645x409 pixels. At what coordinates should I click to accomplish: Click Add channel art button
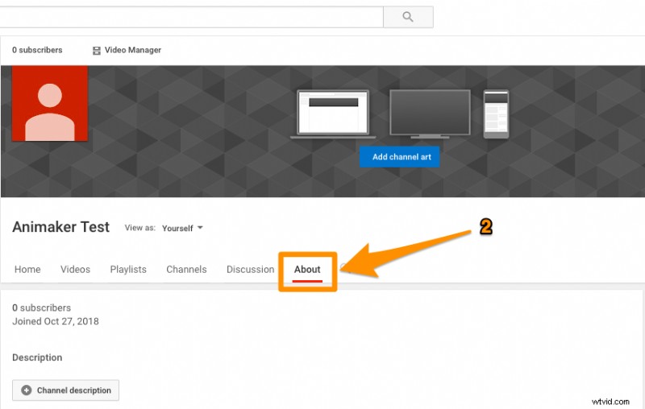point(399,157)
